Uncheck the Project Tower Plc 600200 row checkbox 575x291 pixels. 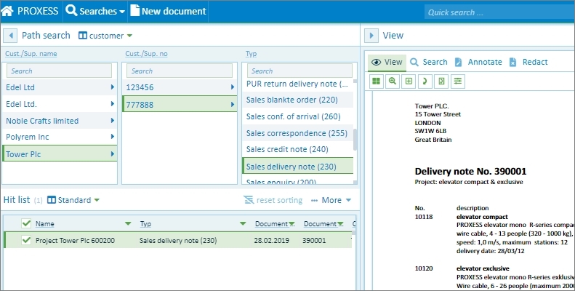27,240
